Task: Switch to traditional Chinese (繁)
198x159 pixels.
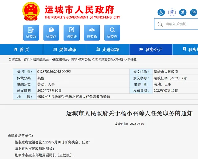Action: [x=183, y=12]
